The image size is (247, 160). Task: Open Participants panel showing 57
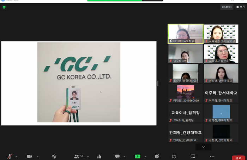point(78,156)
